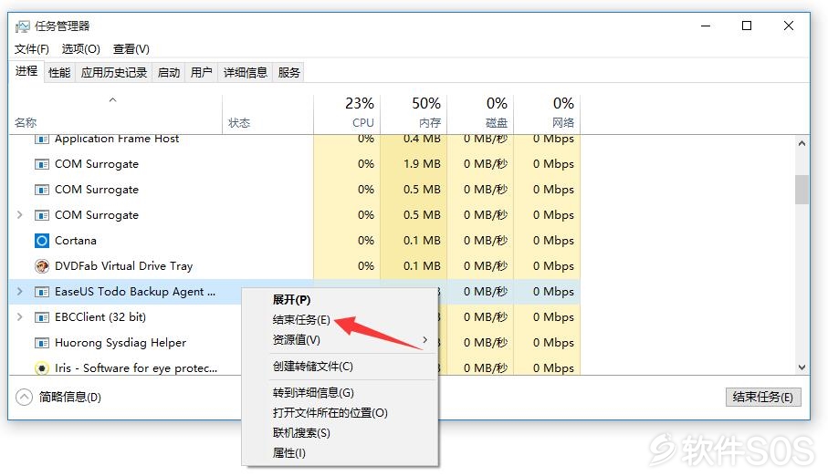Sort by the 网络 column header

coord(547,114)
